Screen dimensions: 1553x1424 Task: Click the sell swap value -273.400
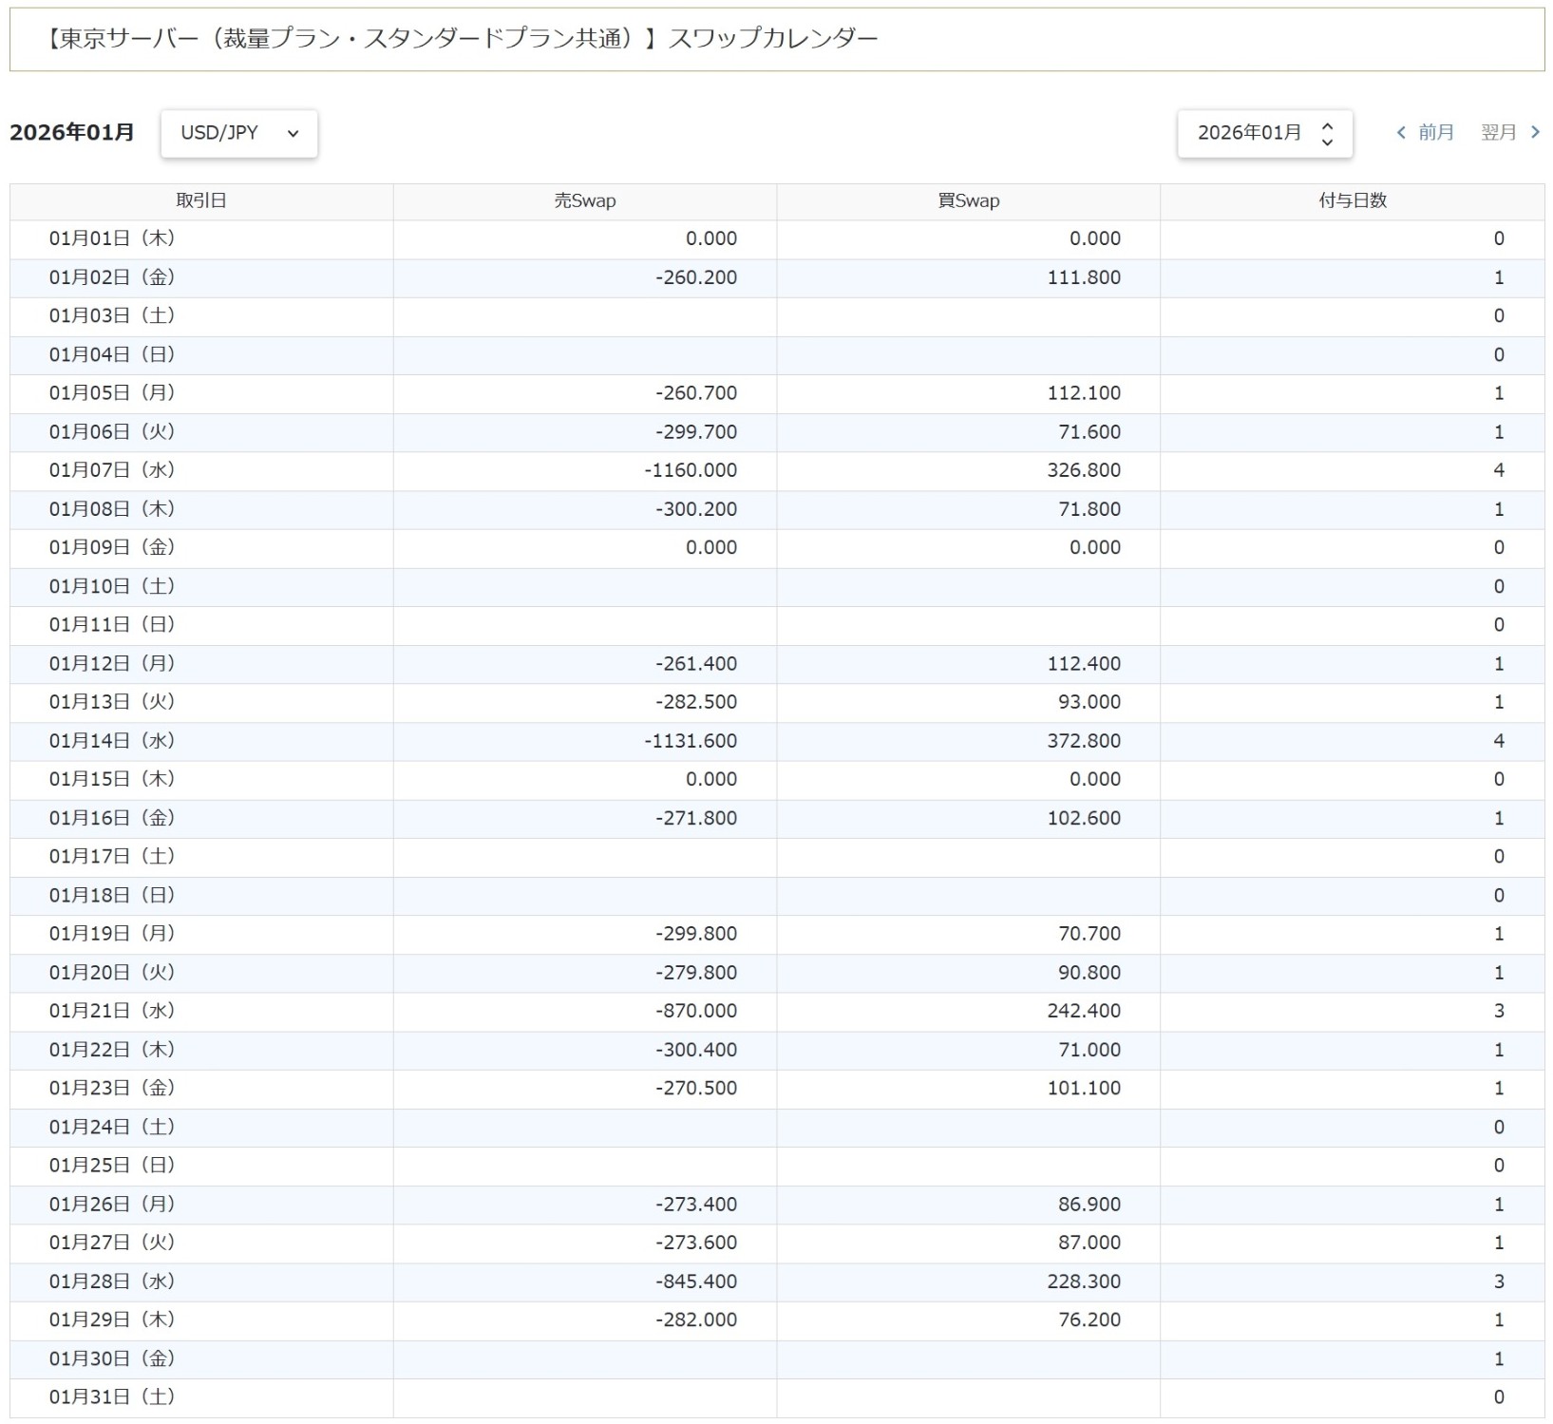click(696, 1205)
